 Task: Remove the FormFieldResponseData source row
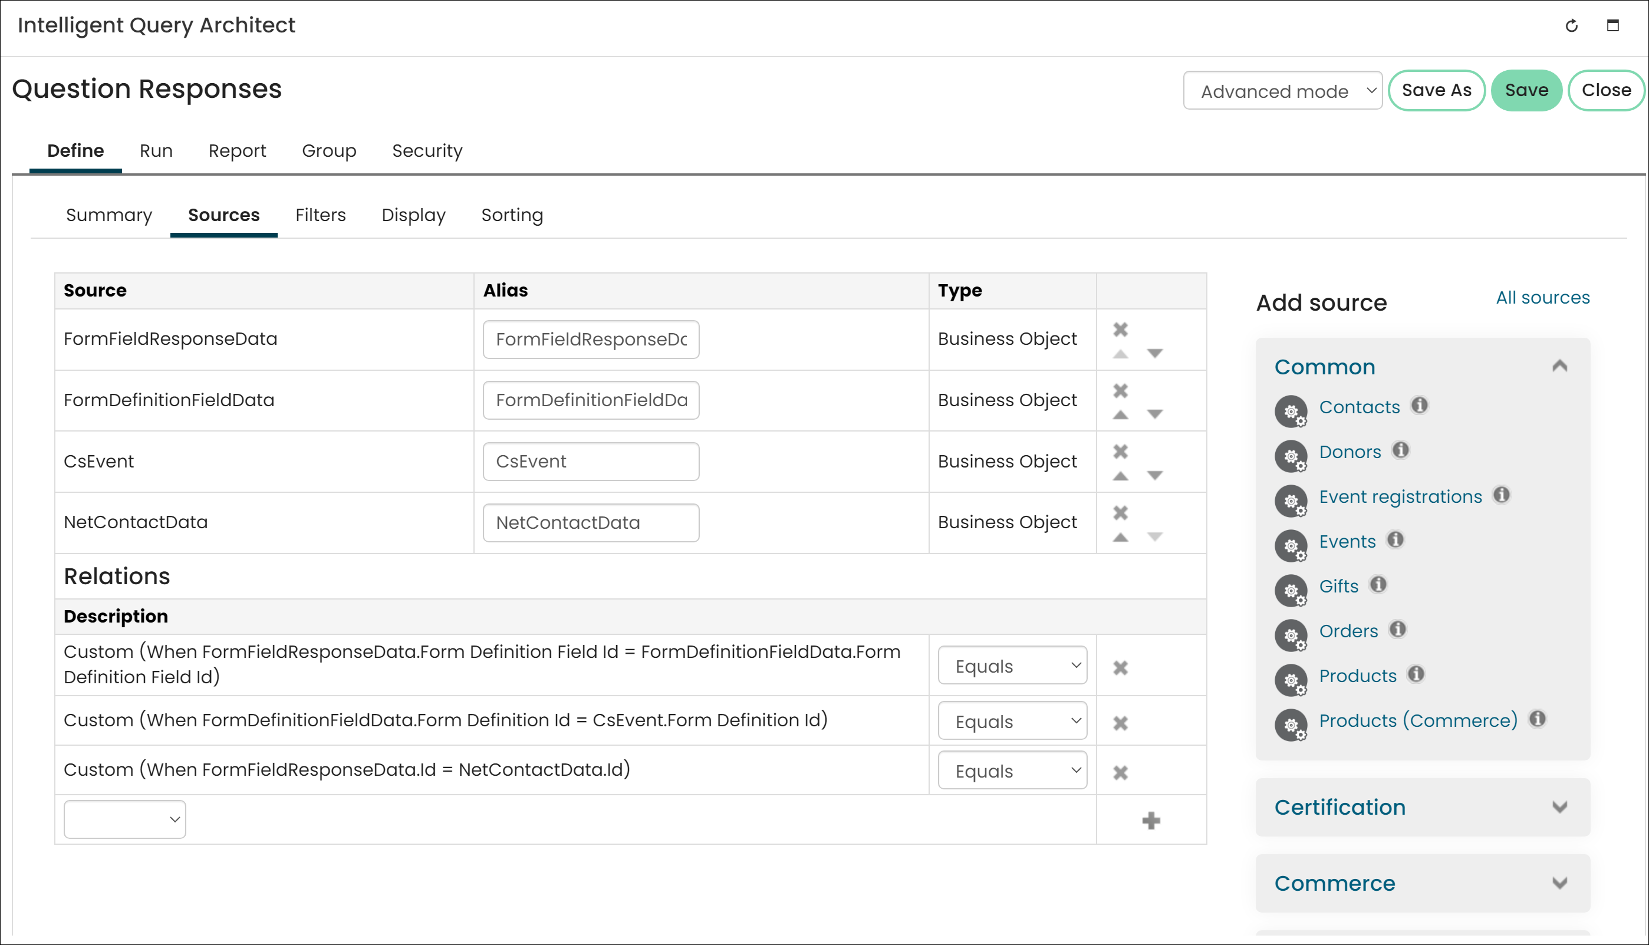point(1120,329)
